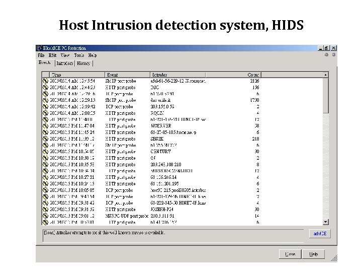Select intruder address 203.155.0.55
Image resolution: width=362 pixels, height=272 pixels.
click(162, 107)
